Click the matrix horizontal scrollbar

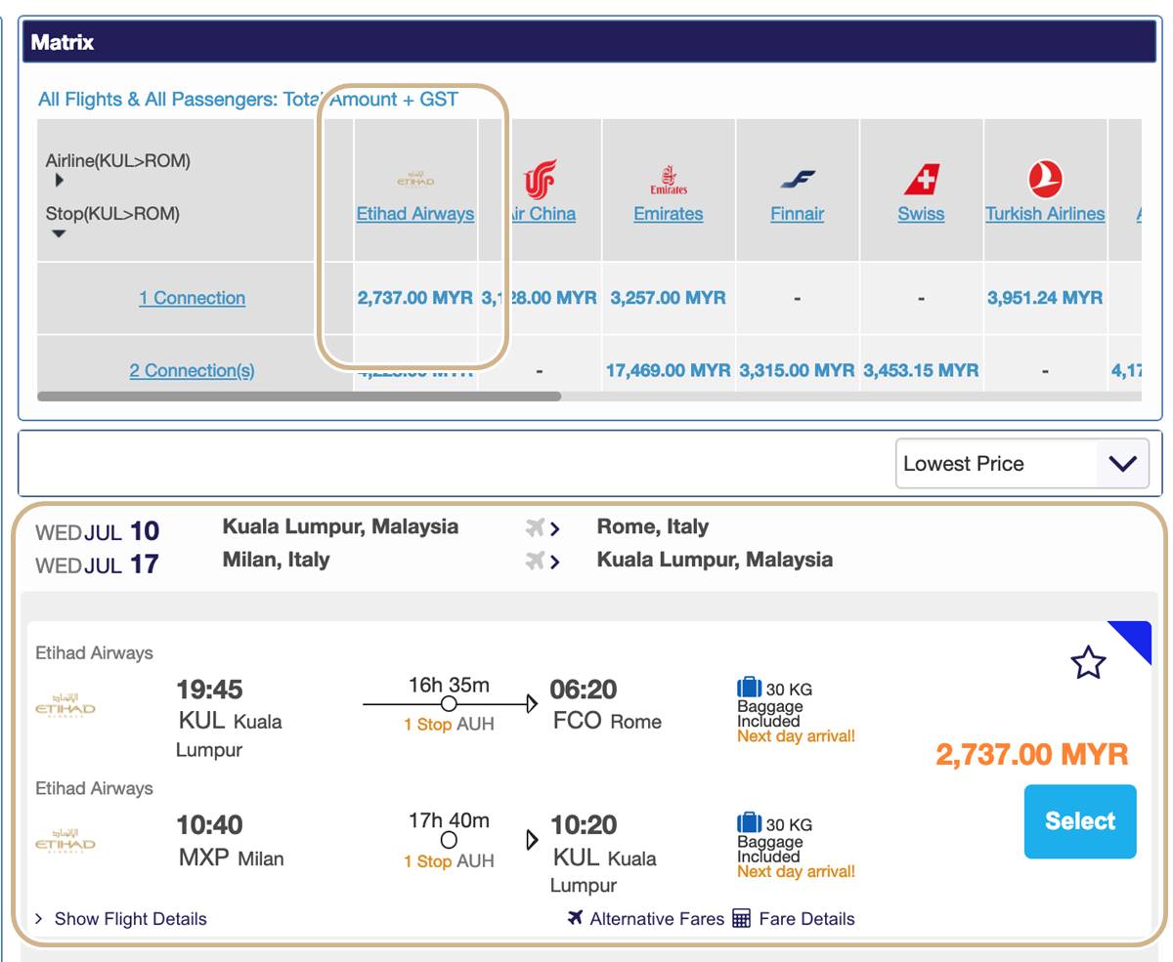click(x=299, y=397)
